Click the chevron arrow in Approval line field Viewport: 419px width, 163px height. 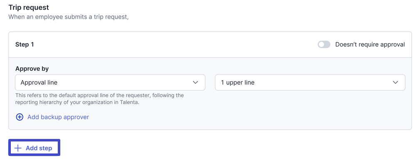[x=195, y=83]
